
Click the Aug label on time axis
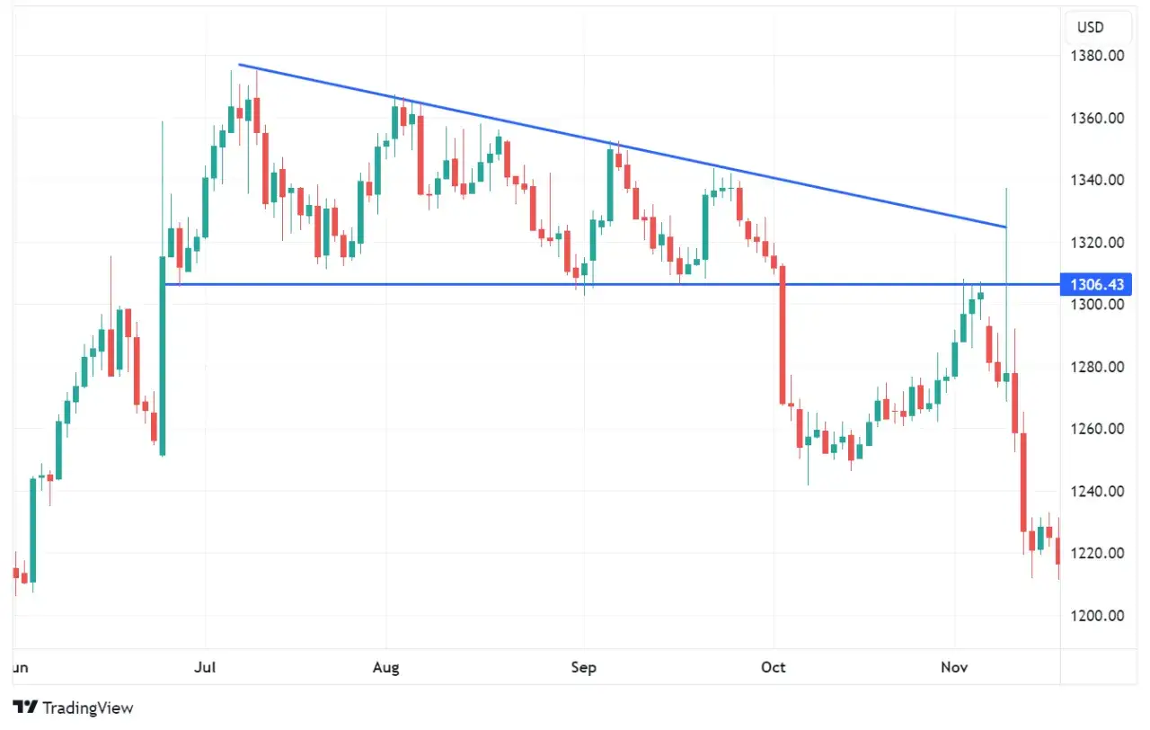point(386,668)
